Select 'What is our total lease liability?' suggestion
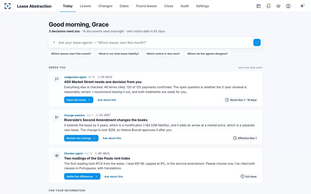The width and height of the screenshot is (311, 194). coord(119,54)
